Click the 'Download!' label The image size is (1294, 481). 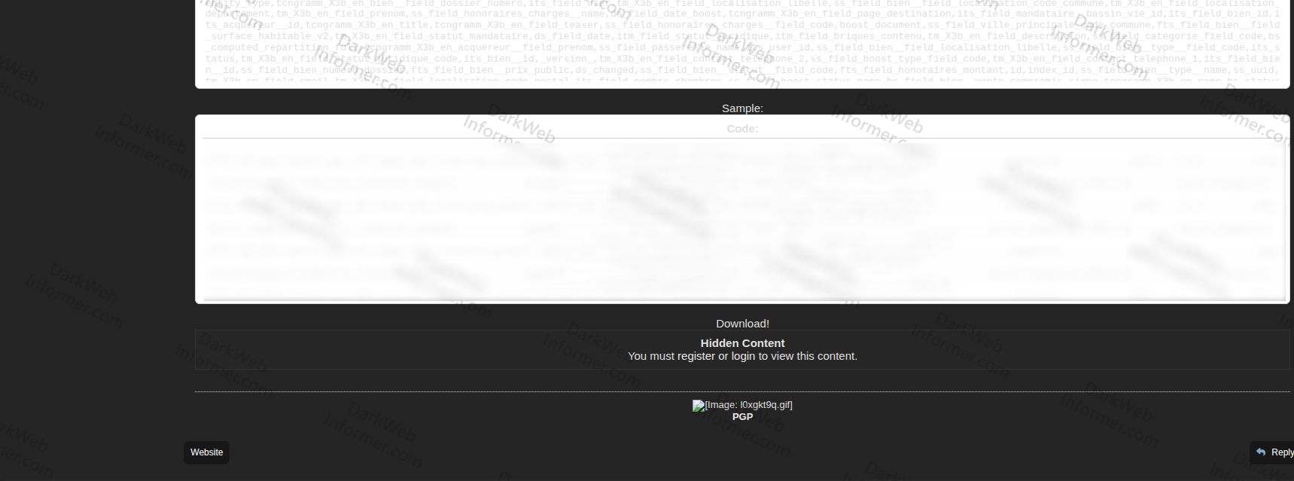tap(742, 324)
